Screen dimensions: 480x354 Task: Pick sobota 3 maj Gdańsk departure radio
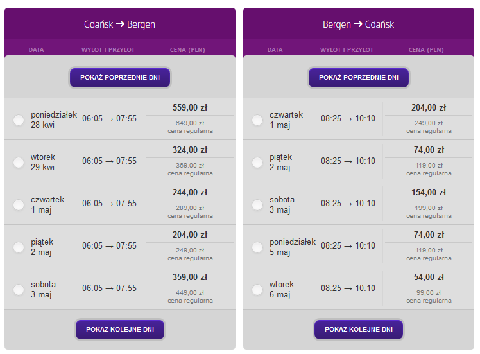[x=19, y=289]
